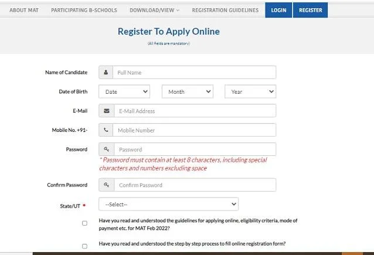Select the State/UT dropdown

pyautogui.click(x=168, y=204)
